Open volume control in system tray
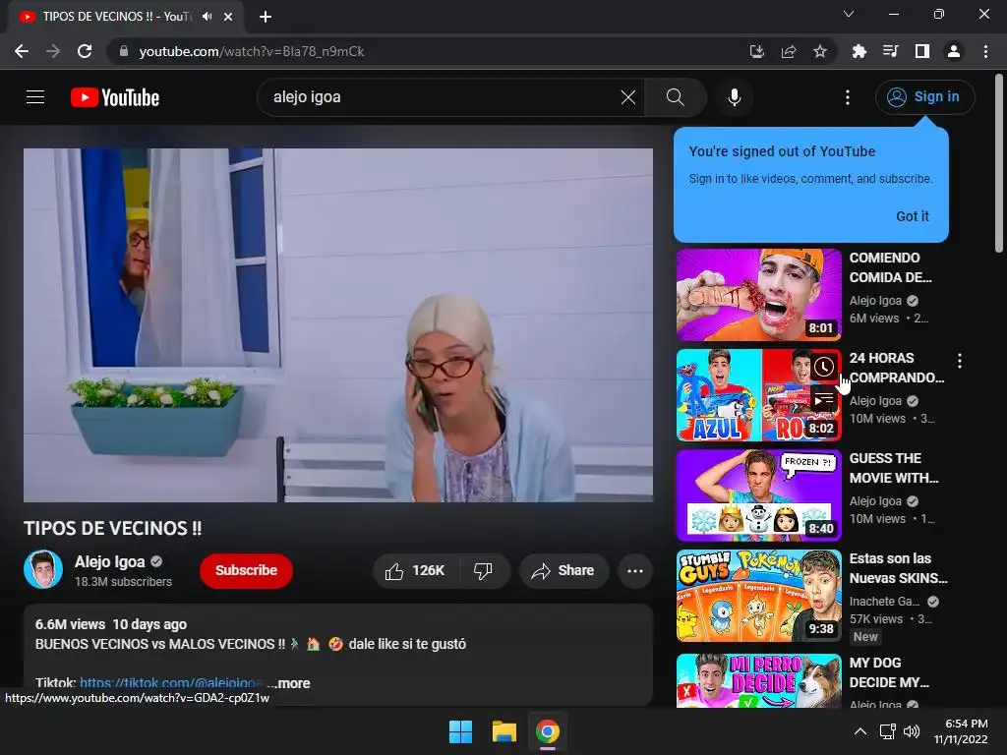Screen dimensions: 1007x755 coord(912,731)
